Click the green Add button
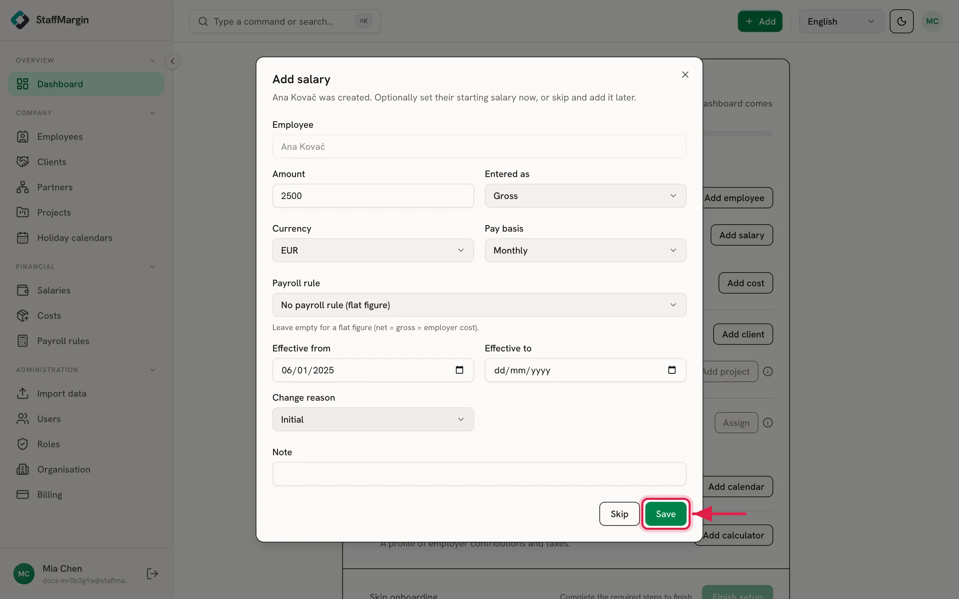This screenshot has width=959, height=599. (760, 21)
